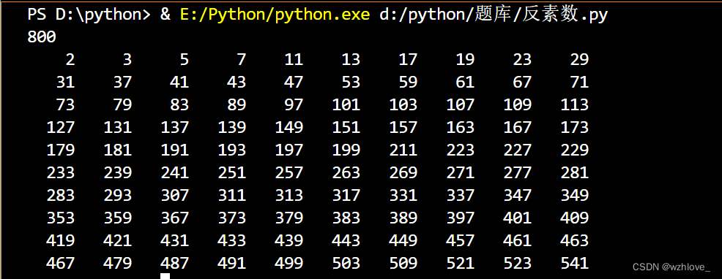Click the number 467 in the output
Screen dimensions: 722x279
pos(61,264)
